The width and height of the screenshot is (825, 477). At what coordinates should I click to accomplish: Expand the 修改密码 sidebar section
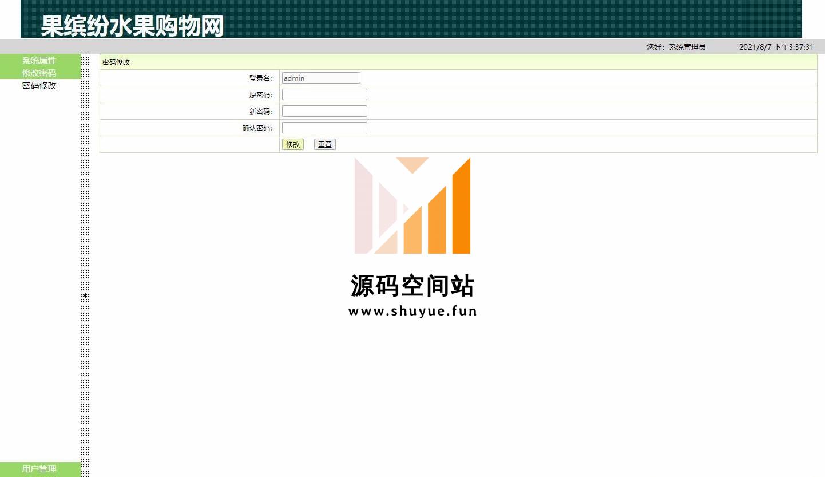[40, 73]
